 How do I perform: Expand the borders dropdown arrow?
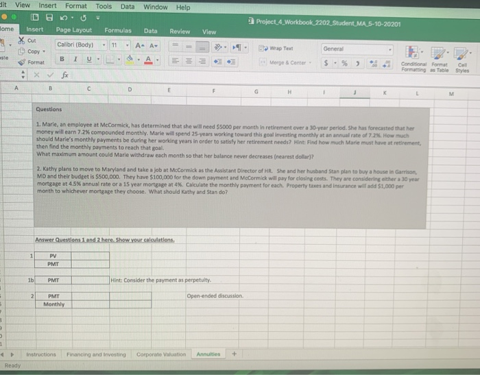coord(119,59)
